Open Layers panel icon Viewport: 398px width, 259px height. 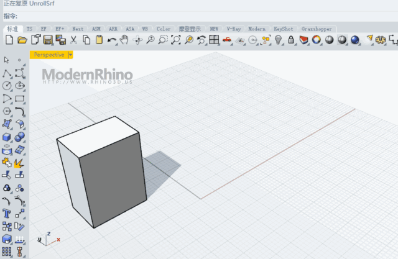point(303,40)
